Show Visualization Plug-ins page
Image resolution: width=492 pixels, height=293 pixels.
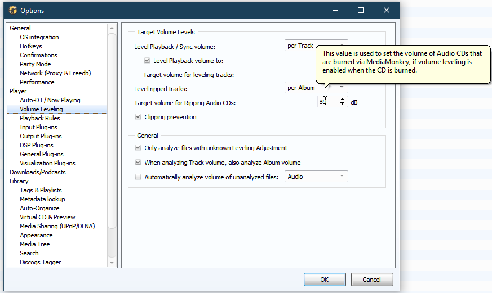(x=47, y=163)
